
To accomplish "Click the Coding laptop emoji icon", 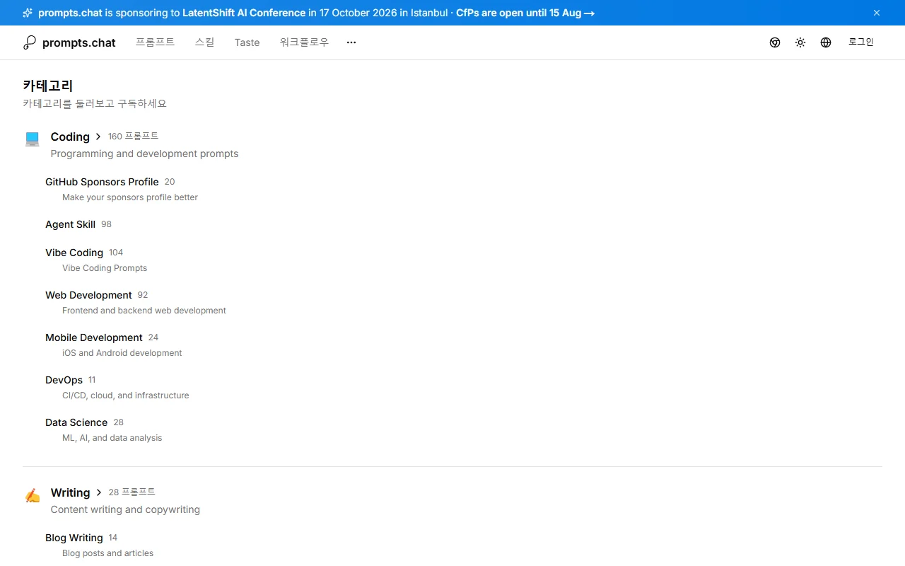I will point(33,139).
